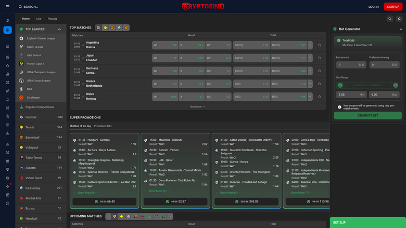Open England Premier League
Screen dimensions: 406x228
coord(41,38)
